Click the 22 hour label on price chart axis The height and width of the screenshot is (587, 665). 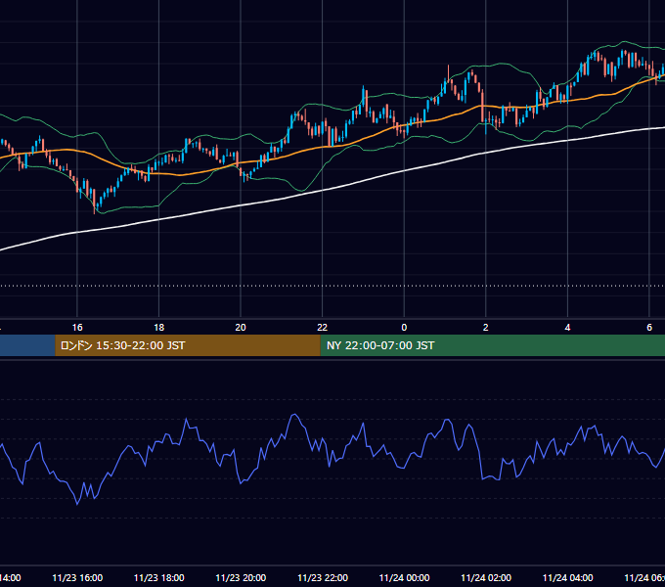323,328
